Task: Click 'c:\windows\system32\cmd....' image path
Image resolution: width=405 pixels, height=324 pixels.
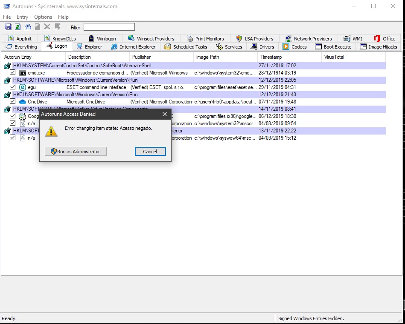Action: pos(224,73)
